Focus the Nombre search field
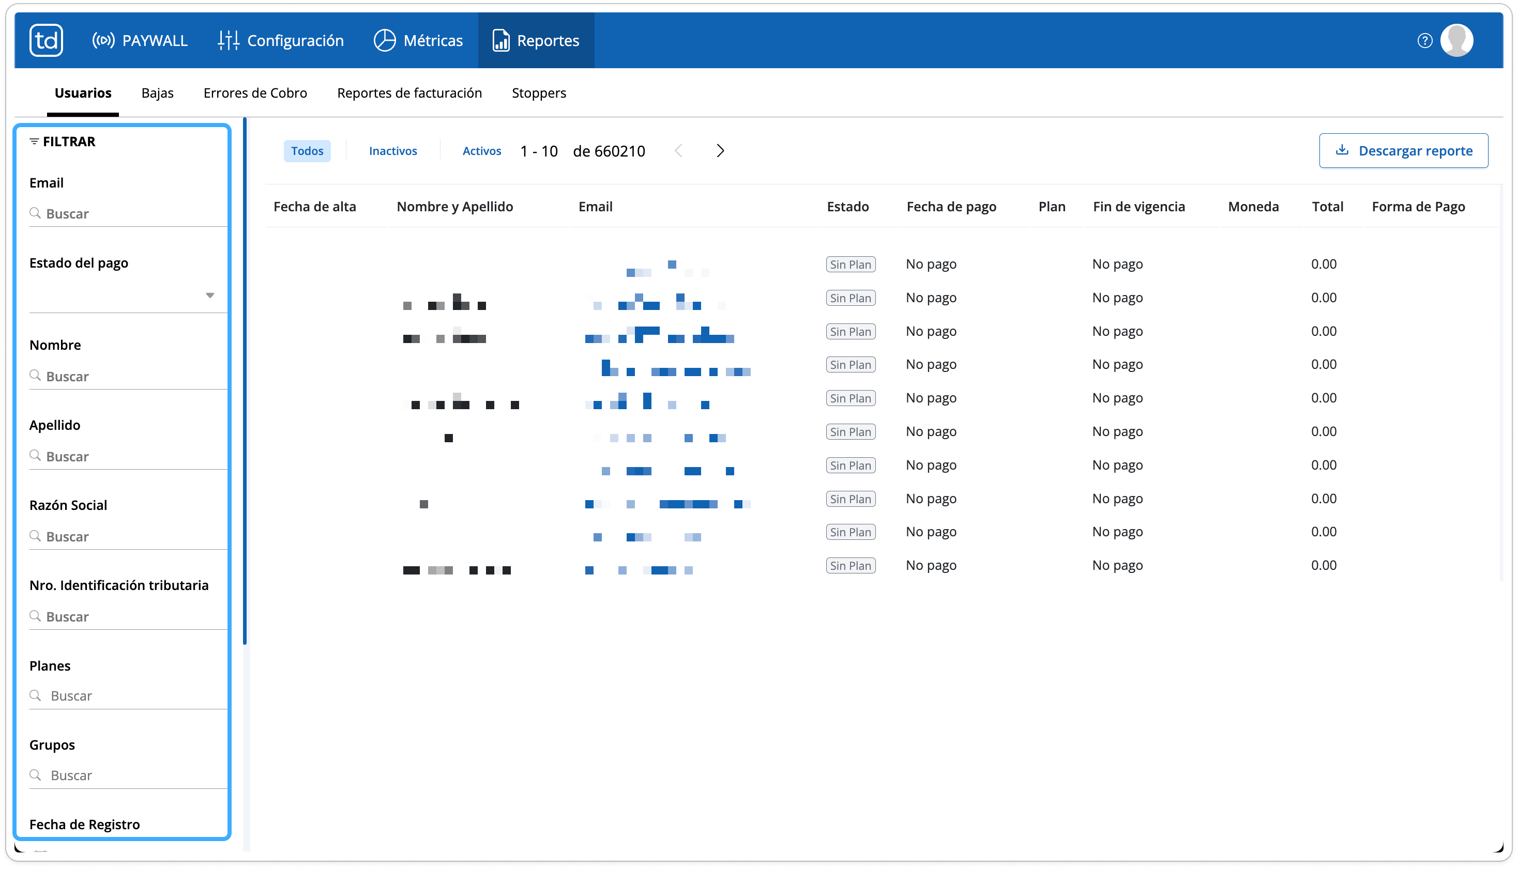The image size is (1518, 869). [128, 377]
